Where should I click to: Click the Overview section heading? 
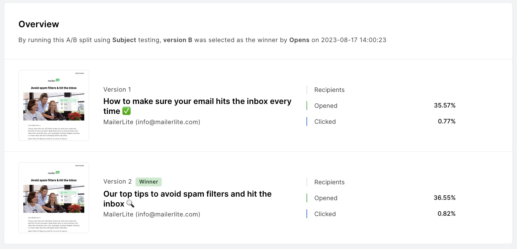39,24
